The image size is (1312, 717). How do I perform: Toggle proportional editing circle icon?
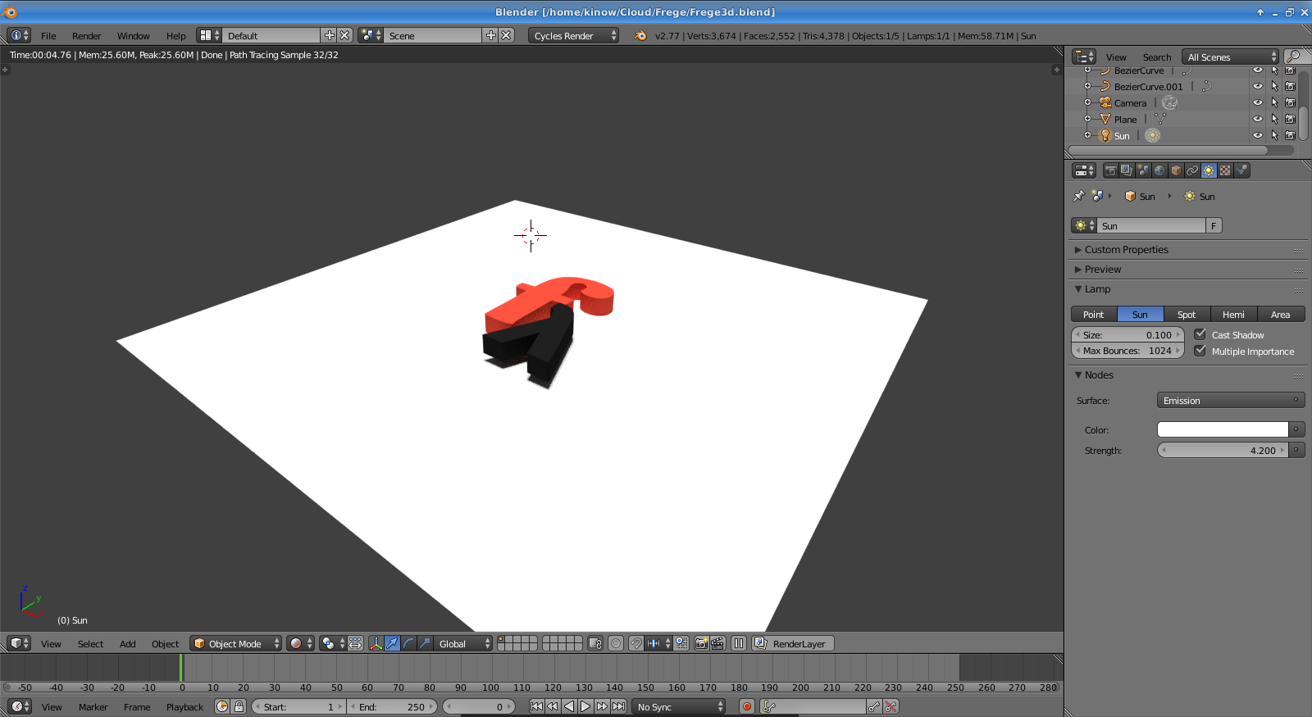pyautogui.click(x=616, y=643)
